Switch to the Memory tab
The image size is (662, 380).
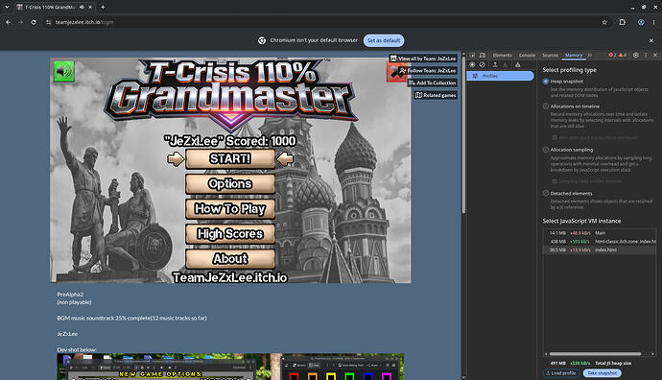[x=574, y=56]
